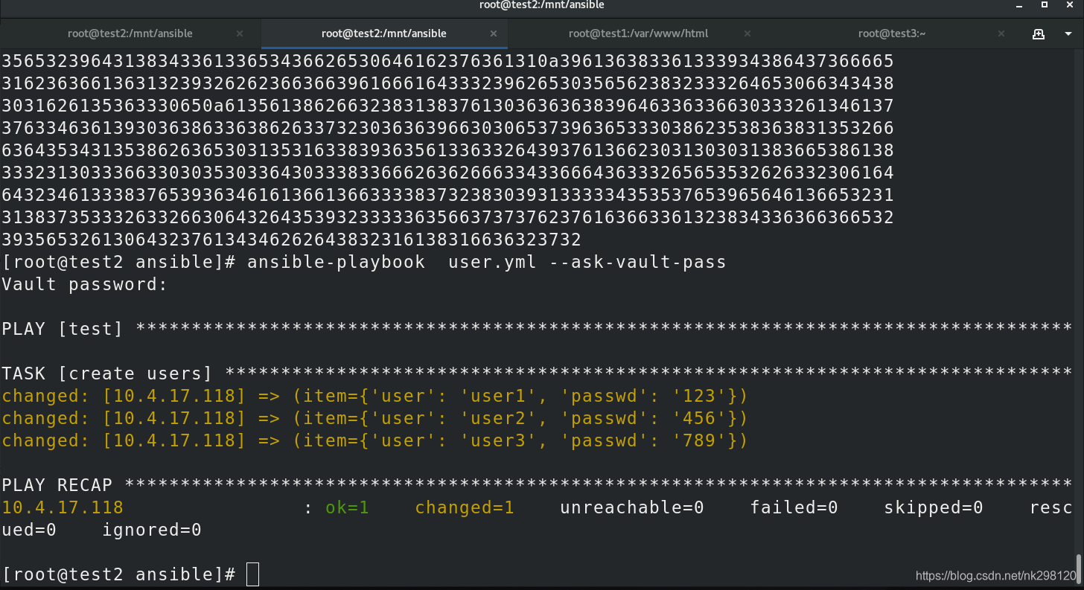Click the 'TASK [create users]' line
This screenshot has width=1084, height=590.
coord(536,373)
